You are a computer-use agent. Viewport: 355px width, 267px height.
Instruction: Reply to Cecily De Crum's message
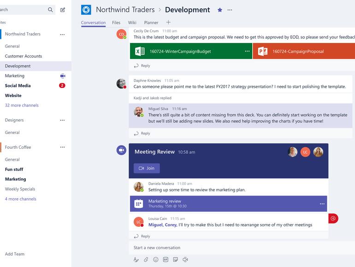tap(142, 66)
